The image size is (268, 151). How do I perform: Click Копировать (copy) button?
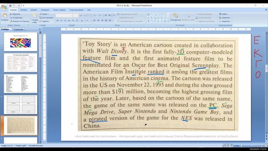click(16, 18)
